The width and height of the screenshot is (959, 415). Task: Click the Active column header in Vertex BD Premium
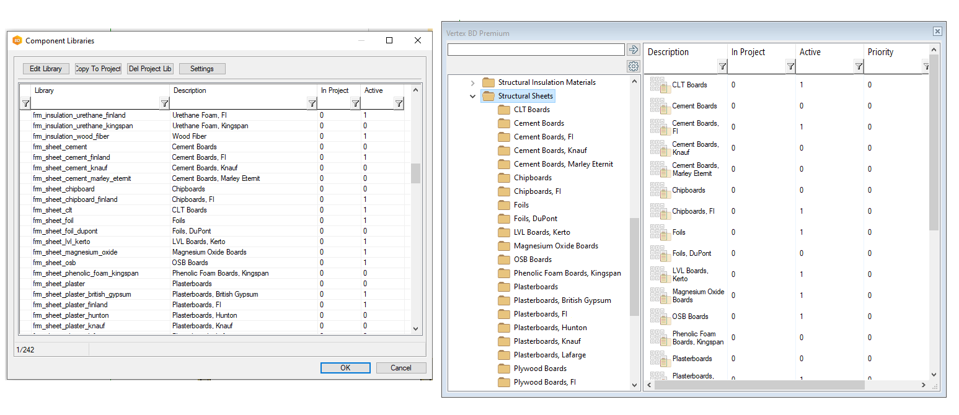(829, 52)
